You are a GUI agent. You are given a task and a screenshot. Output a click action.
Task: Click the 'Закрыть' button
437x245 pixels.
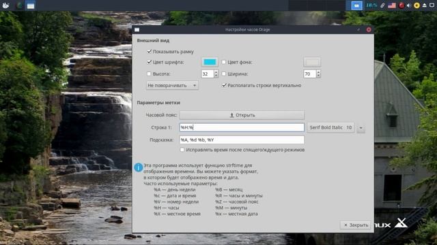[356, 225]
